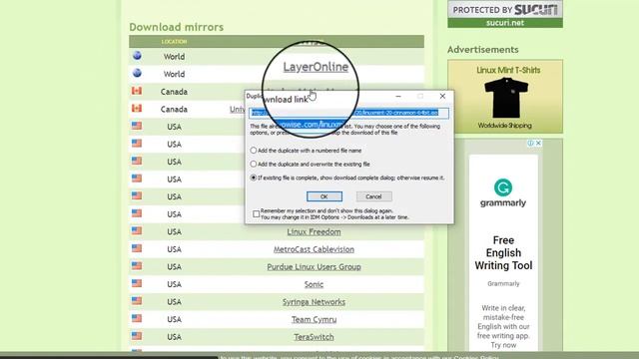The height and width of the screenshot is (359, 639).
Task: Click the highlighted URL input field
Action: point(348,113)
